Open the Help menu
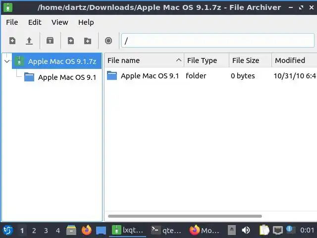 tap(86, 22)
